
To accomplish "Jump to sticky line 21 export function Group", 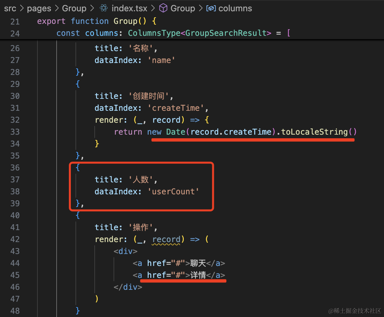I will pos(96,21).
